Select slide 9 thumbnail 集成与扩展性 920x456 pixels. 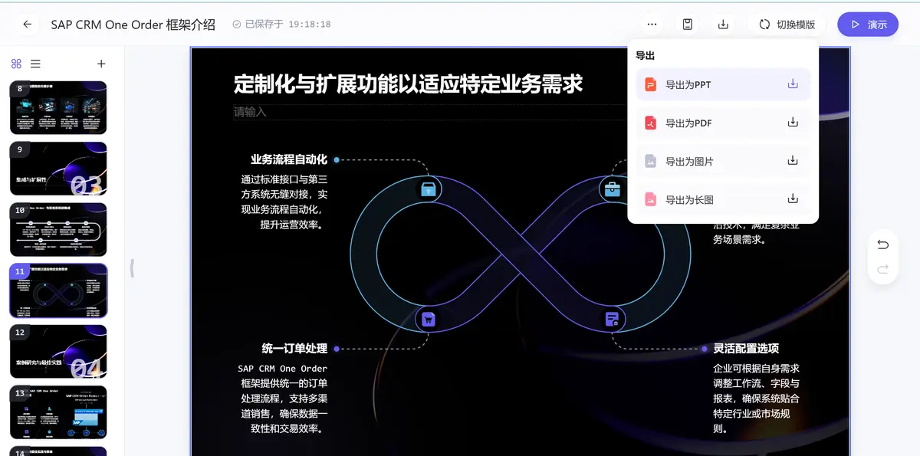click(58, 169)
